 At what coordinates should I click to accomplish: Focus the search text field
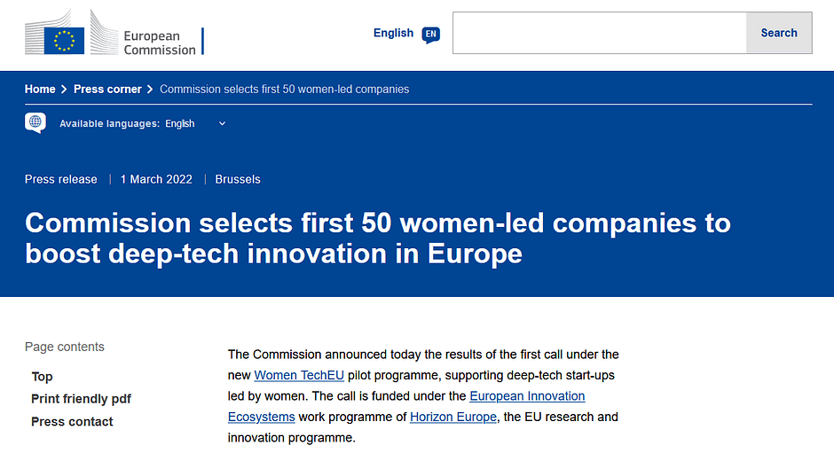tap(600, 33)
